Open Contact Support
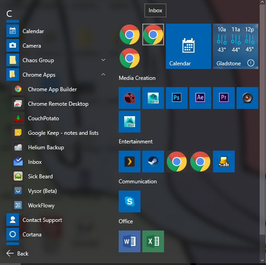The image size is (266, 265). 56,220
